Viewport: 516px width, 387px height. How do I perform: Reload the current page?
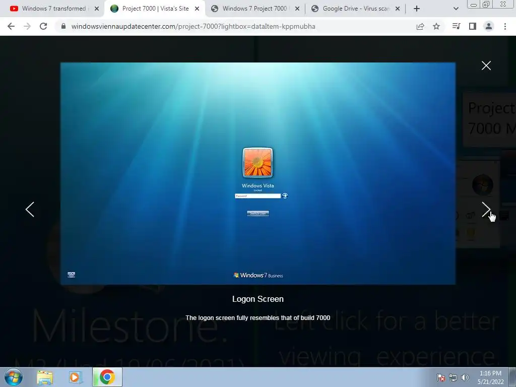(x=43, y=26)
